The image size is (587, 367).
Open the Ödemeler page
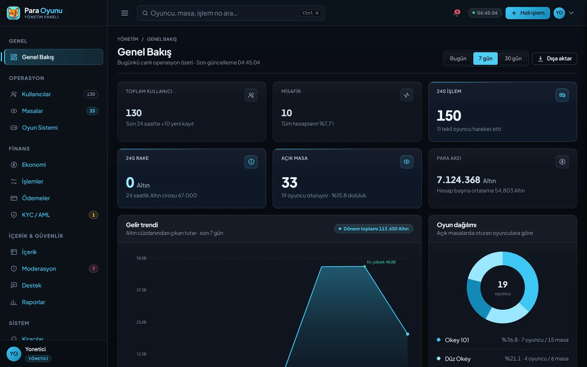[x=54, y=198]
